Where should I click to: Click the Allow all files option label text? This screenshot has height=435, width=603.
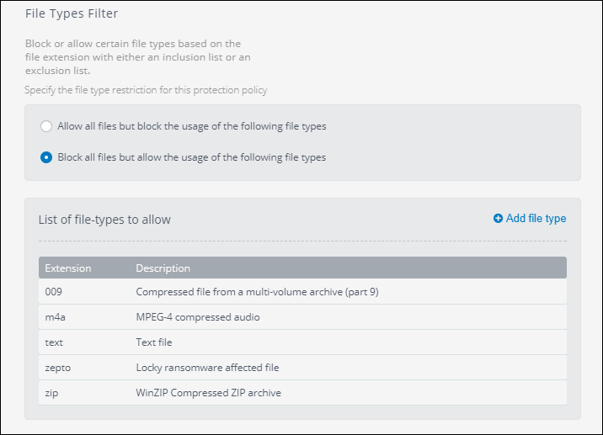pyautogui.click(x=192, y=126)
